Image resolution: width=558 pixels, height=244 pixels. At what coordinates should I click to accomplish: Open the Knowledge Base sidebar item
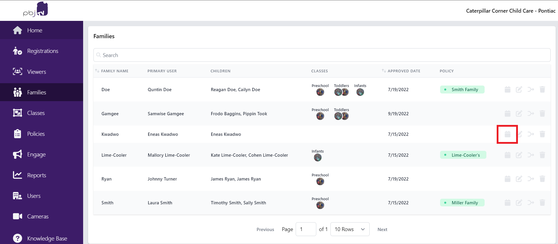coord(47,238)
